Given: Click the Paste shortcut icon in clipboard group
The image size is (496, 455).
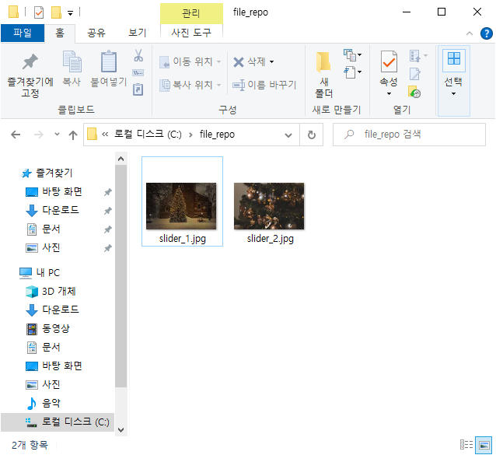Looking at the screenshot, I should click(x=138, y=89).
